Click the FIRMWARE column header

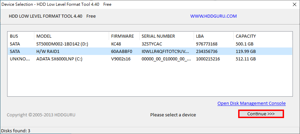tap(124, 36)
